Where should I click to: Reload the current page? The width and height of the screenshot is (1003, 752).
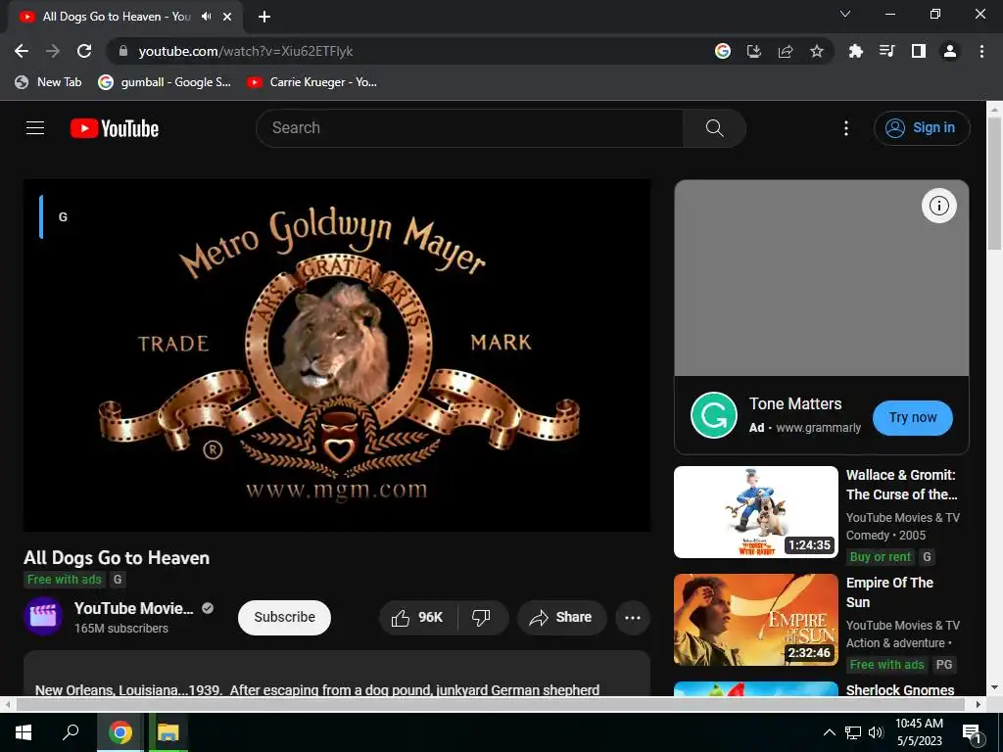84,51
